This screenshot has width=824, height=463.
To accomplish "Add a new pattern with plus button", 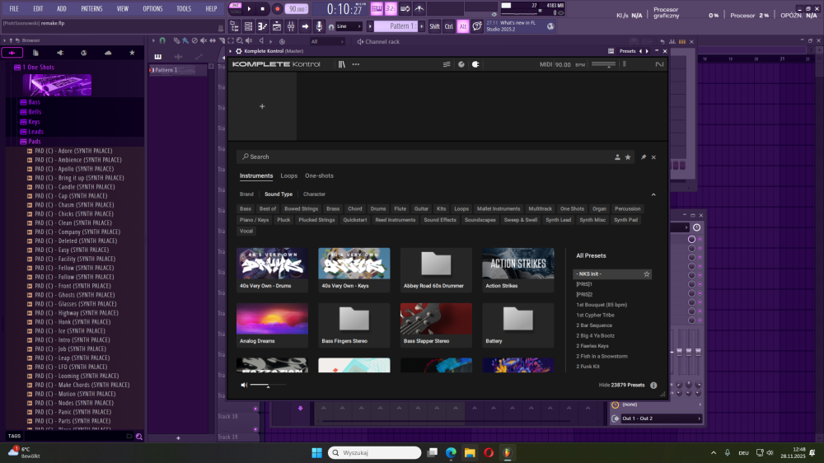I will (x=421, y=26).
